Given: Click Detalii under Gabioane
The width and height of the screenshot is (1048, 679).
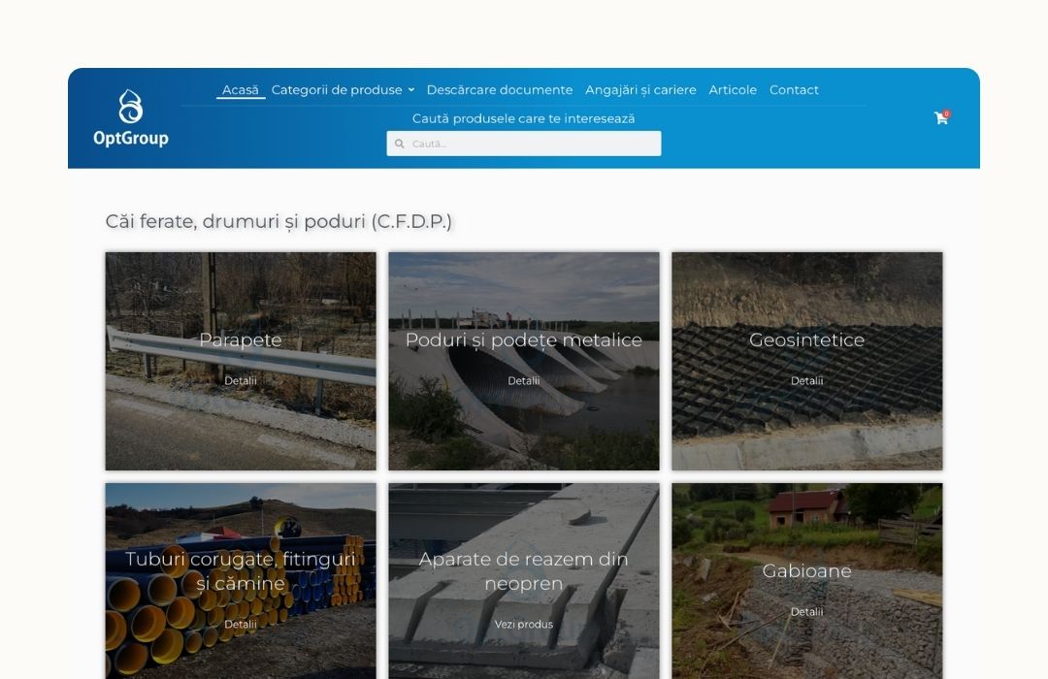Looking at the screenshot, I should point(807,611).
